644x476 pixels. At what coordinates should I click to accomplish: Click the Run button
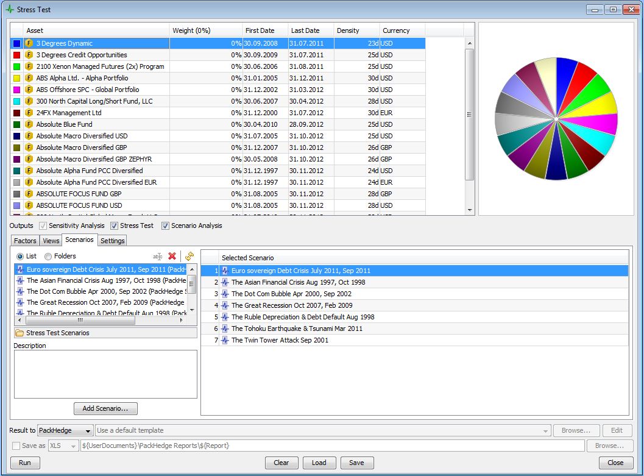(x=25, y=463)
